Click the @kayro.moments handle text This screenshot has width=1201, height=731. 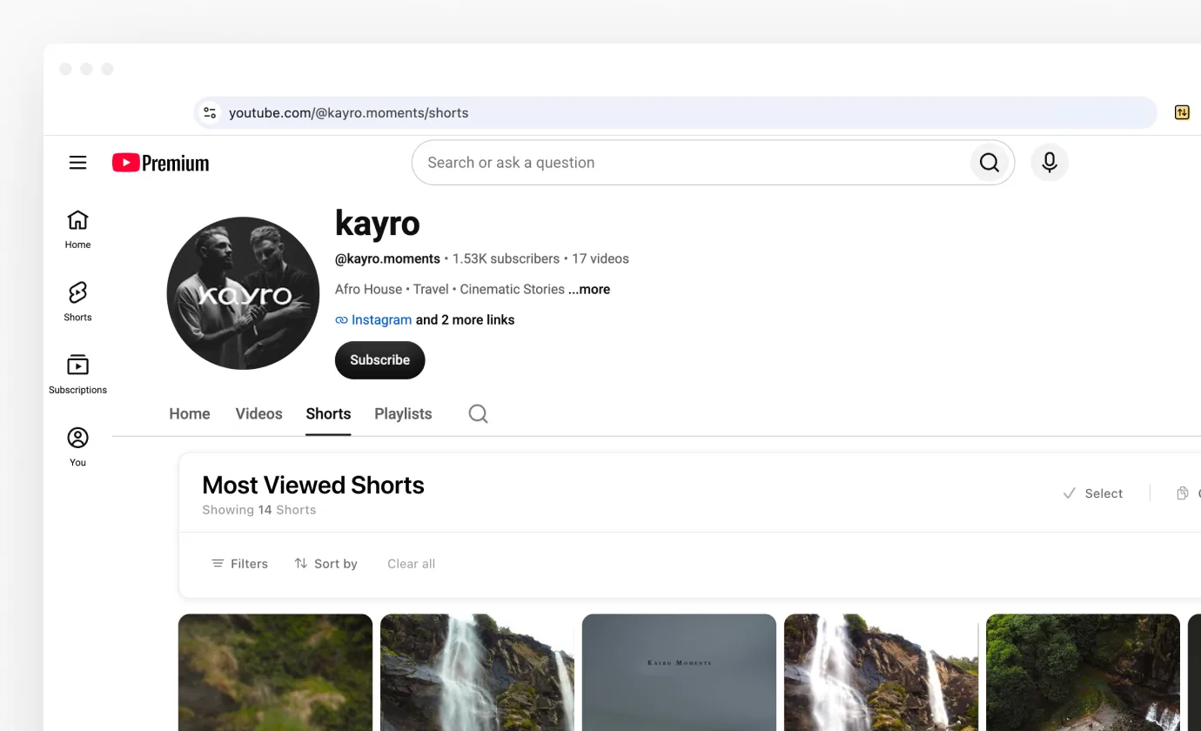387,259
